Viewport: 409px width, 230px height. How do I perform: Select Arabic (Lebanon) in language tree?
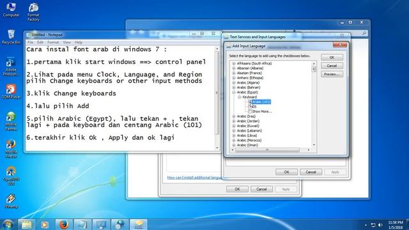(x=249, y=130)
